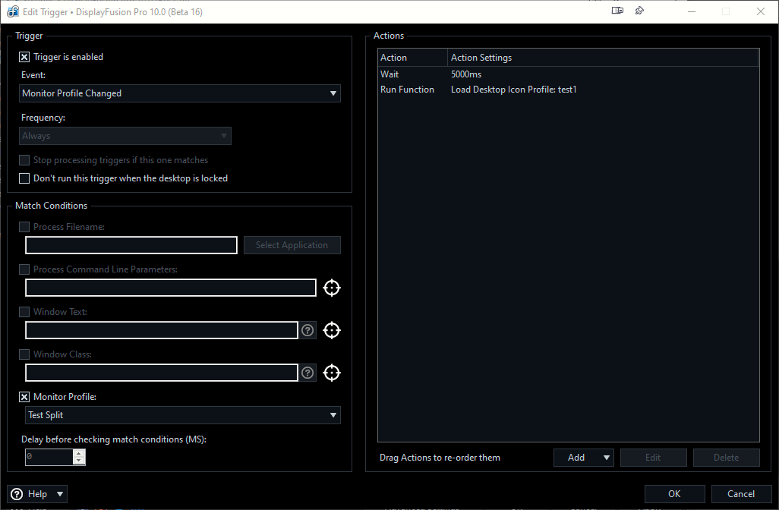Screen dimensions: 779x510
Task: Click the question mark icon beside Window Class field
Action: [307, 373]
